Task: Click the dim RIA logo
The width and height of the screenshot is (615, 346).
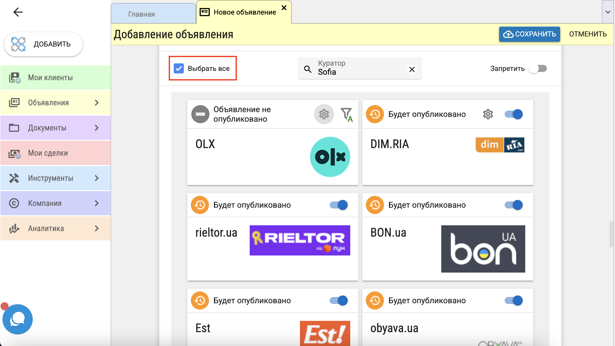Action: coord(500,145)
